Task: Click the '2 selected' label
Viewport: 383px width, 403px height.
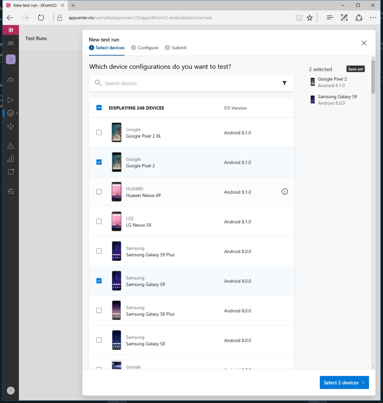Action: point(320,69)
